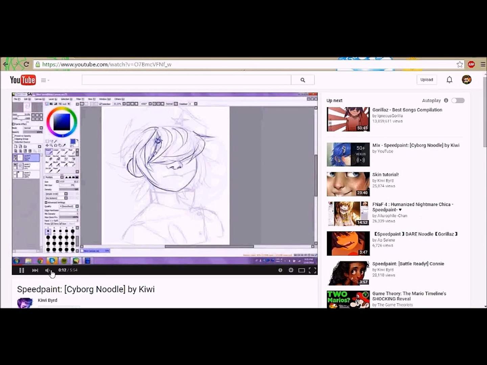Open the Gorillaz - Best Songs Compilation title
Screen dimensions: 487x365
pos(407,110)
